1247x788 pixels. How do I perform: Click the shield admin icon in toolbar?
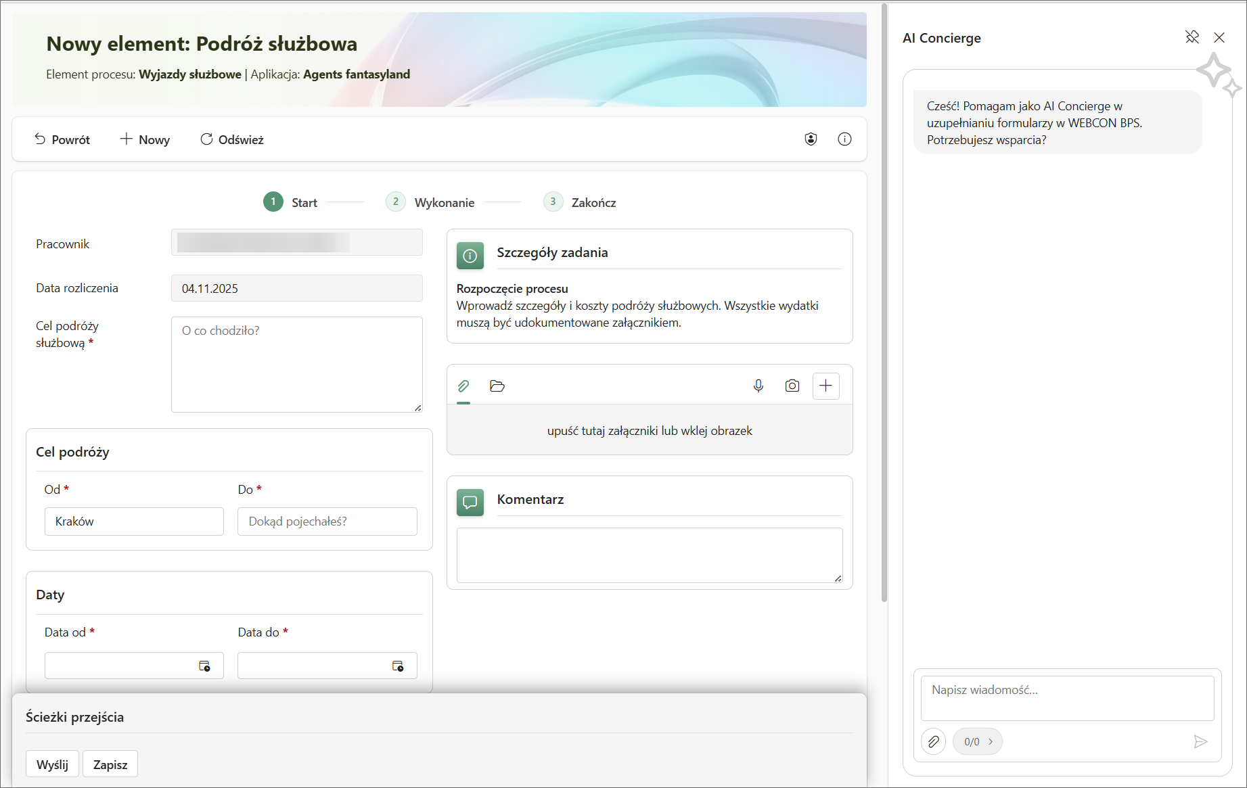(811, 139)
